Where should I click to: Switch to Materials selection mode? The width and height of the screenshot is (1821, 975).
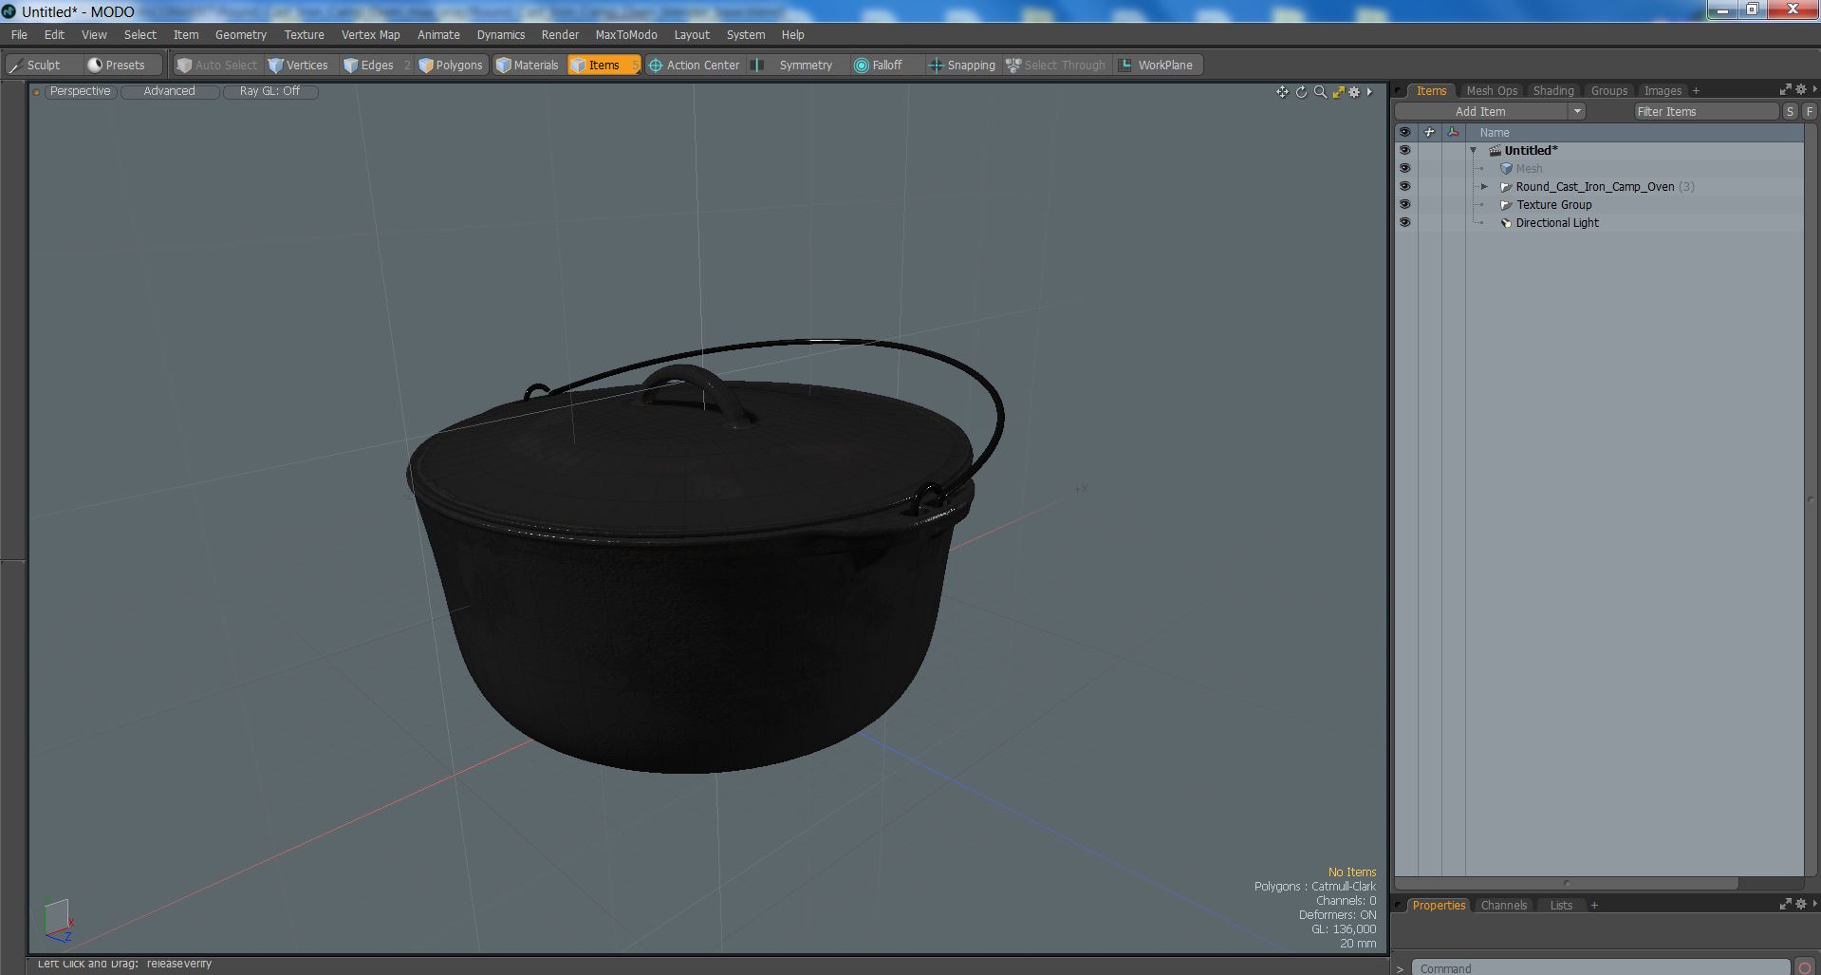pyautogui.click(x=528, y=65)
